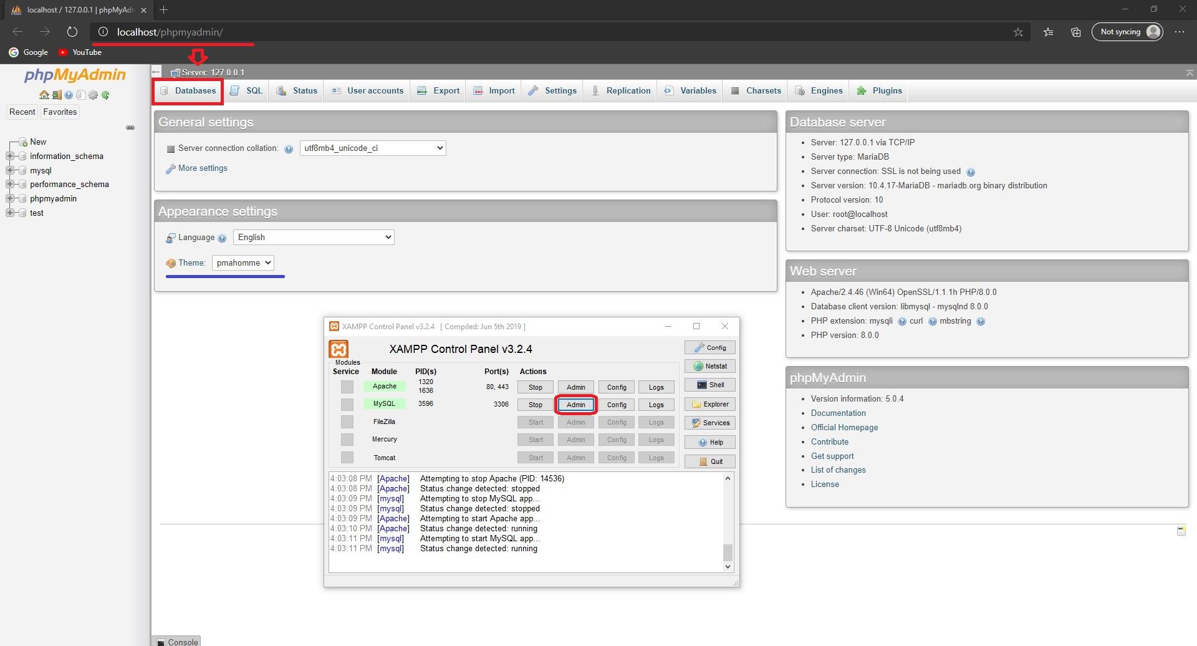Click the help icon after mysqli extension
This screenshot has height=646, width=1197.
point(902,322)
